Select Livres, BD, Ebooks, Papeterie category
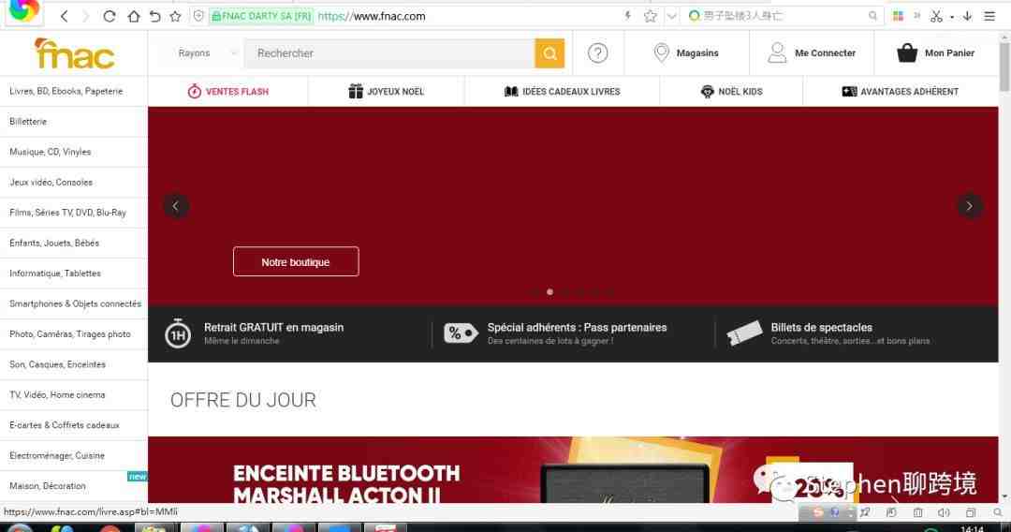 [x=74, y=91]
